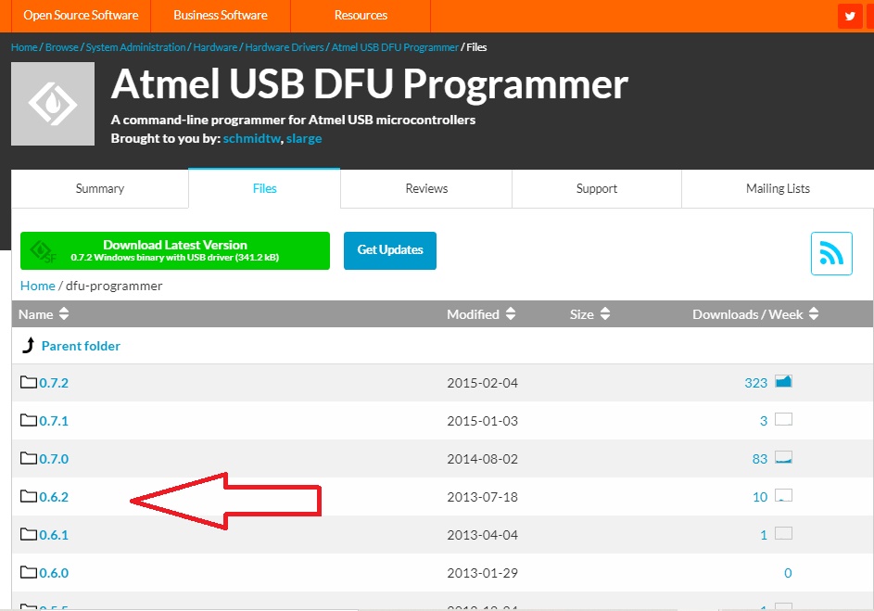Open the 0.6.0 folder link
The image size is (874, 611).
coord(54,573)
